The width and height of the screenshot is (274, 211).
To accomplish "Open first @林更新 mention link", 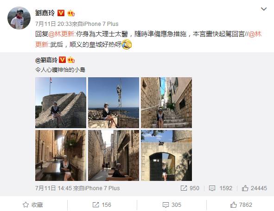I will point(61,34).
